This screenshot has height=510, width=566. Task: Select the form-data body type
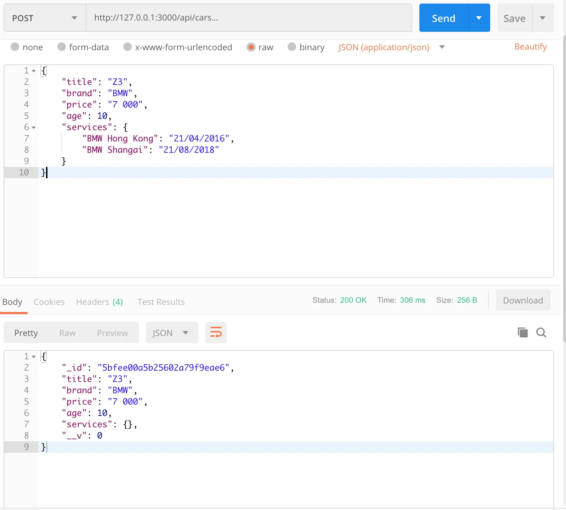83,47
